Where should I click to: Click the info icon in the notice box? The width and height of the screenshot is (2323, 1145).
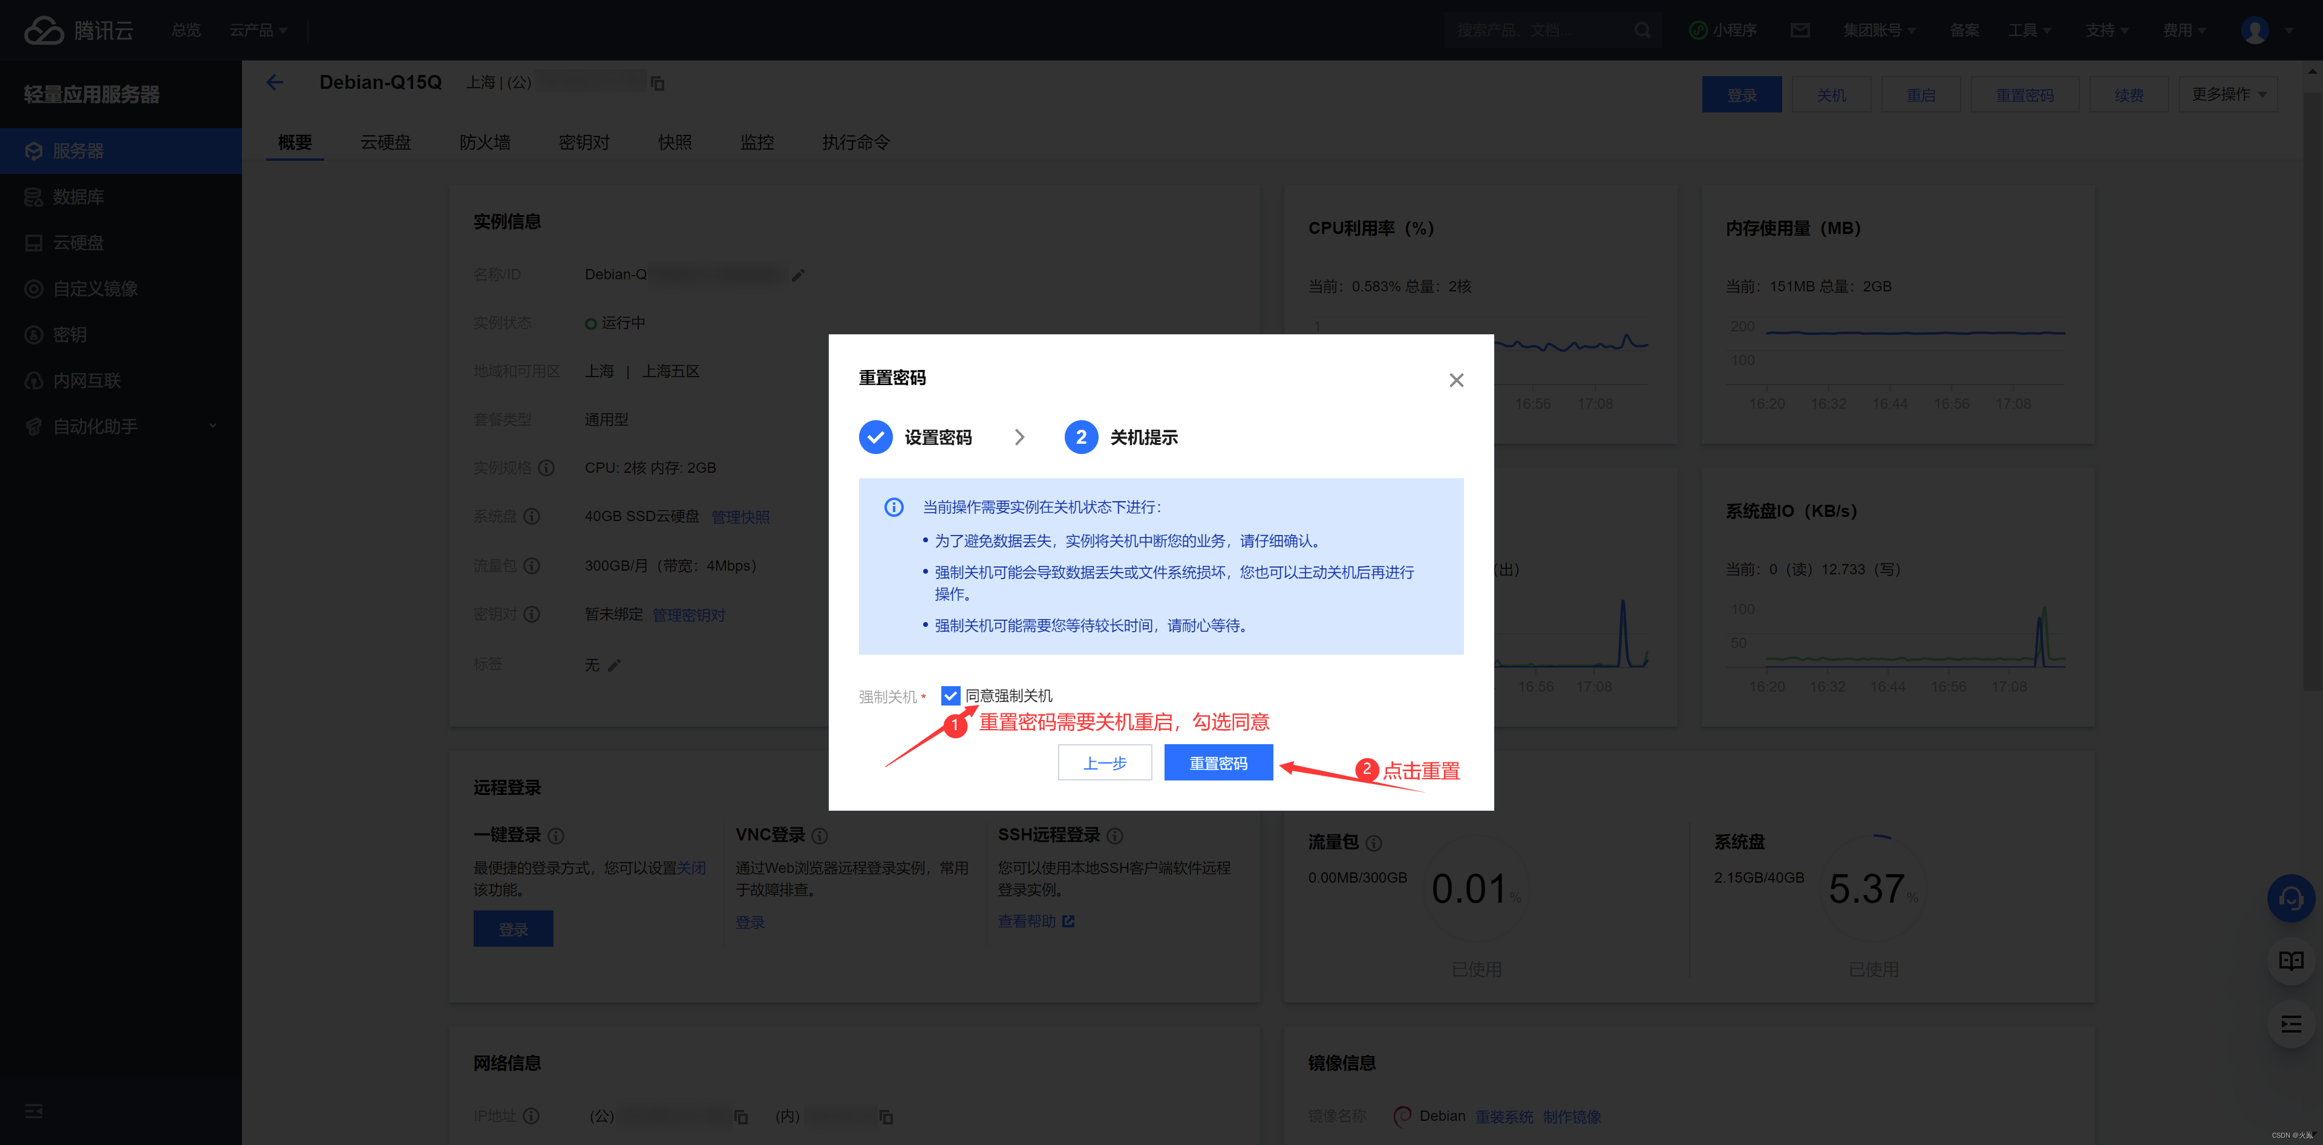tap(894, 507)
